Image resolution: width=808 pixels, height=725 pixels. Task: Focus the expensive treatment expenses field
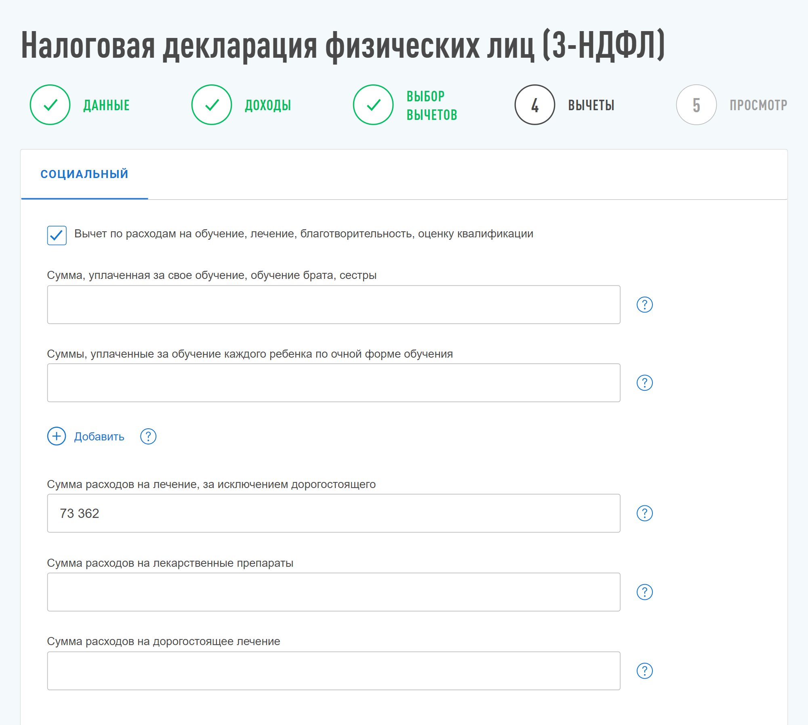click(334, 671)
